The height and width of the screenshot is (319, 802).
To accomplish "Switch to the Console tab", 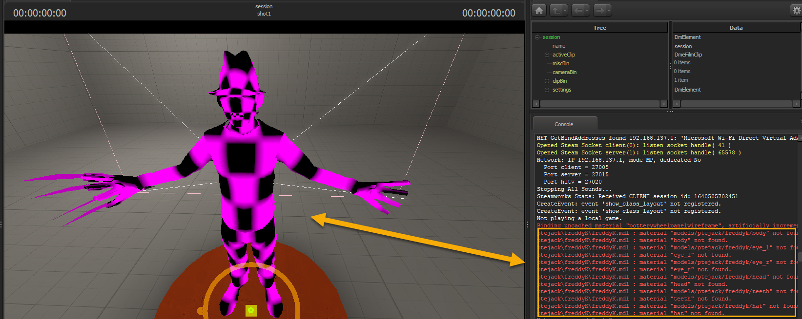I will (x=564, y=124).
